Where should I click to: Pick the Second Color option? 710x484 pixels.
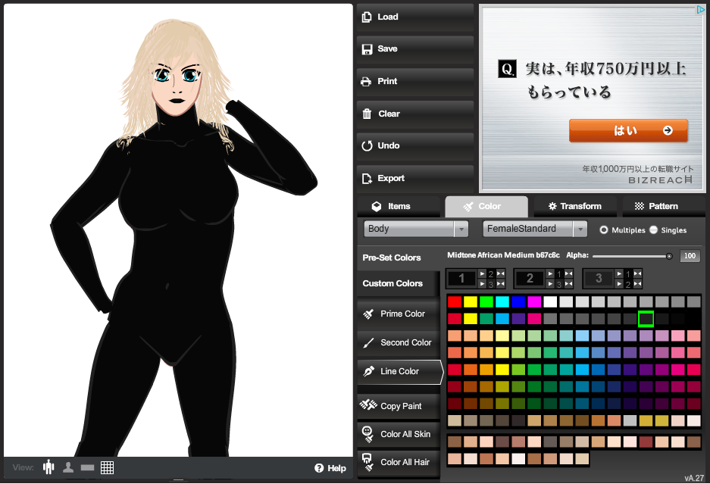point(399,342)
